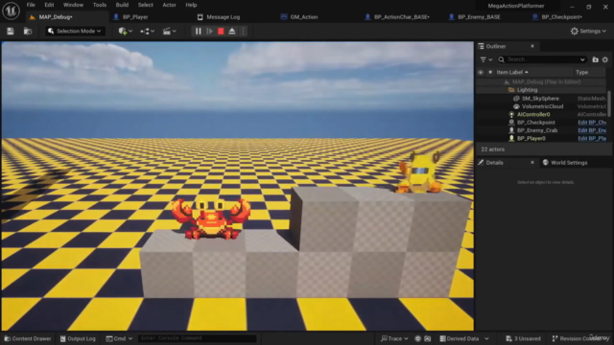Open the Outliner settings gear
This screenshot has width=614, height=345.
[605, 59]
